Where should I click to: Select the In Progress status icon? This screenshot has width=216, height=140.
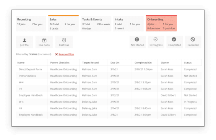pyautogui.click(x=155, y=39)
